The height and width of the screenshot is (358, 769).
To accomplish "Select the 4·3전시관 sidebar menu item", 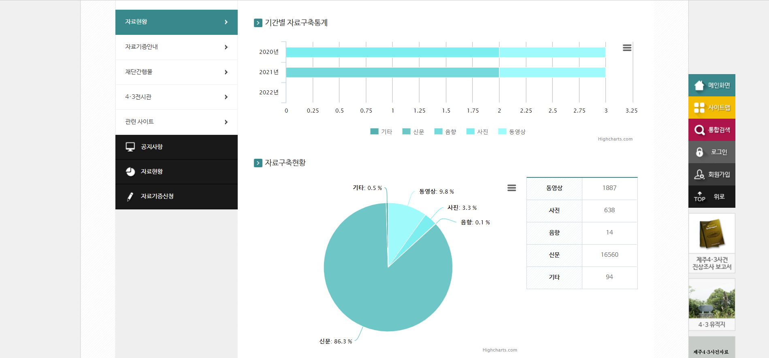I will click(138, 97).
